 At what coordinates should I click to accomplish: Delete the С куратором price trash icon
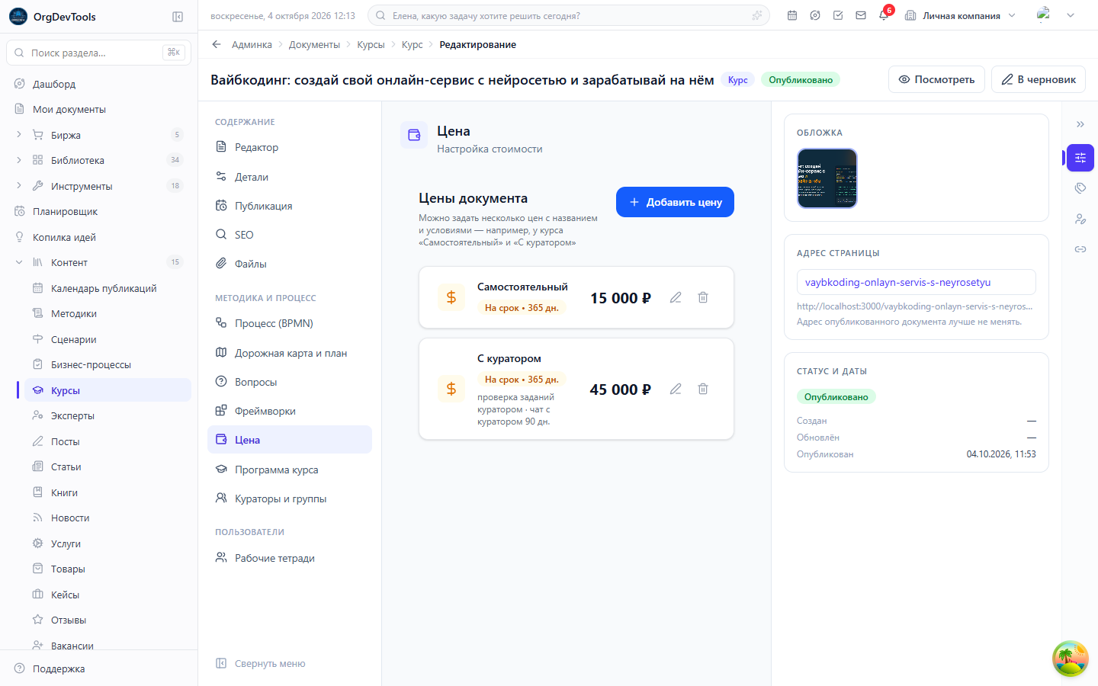703,389
